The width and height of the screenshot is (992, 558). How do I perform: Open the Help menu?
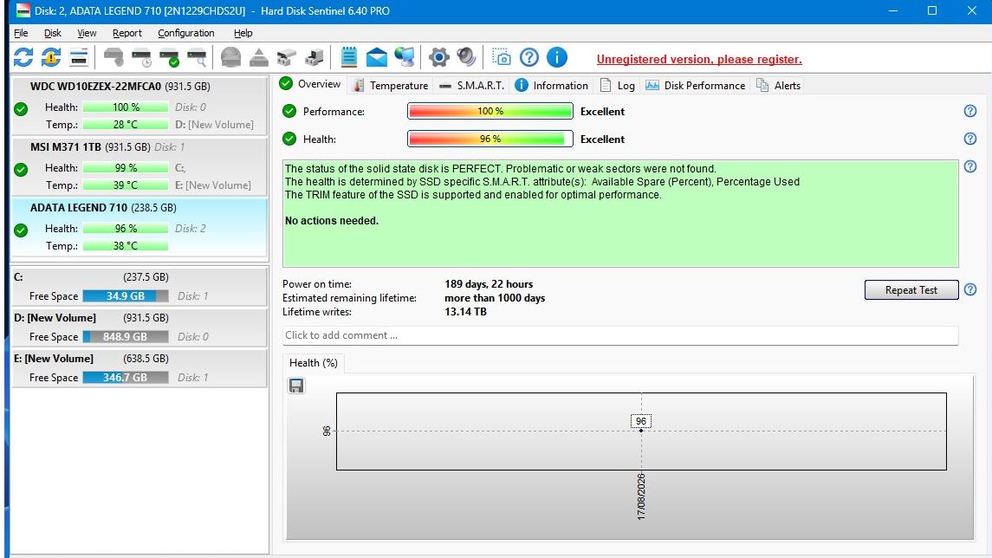pos(243,33)
